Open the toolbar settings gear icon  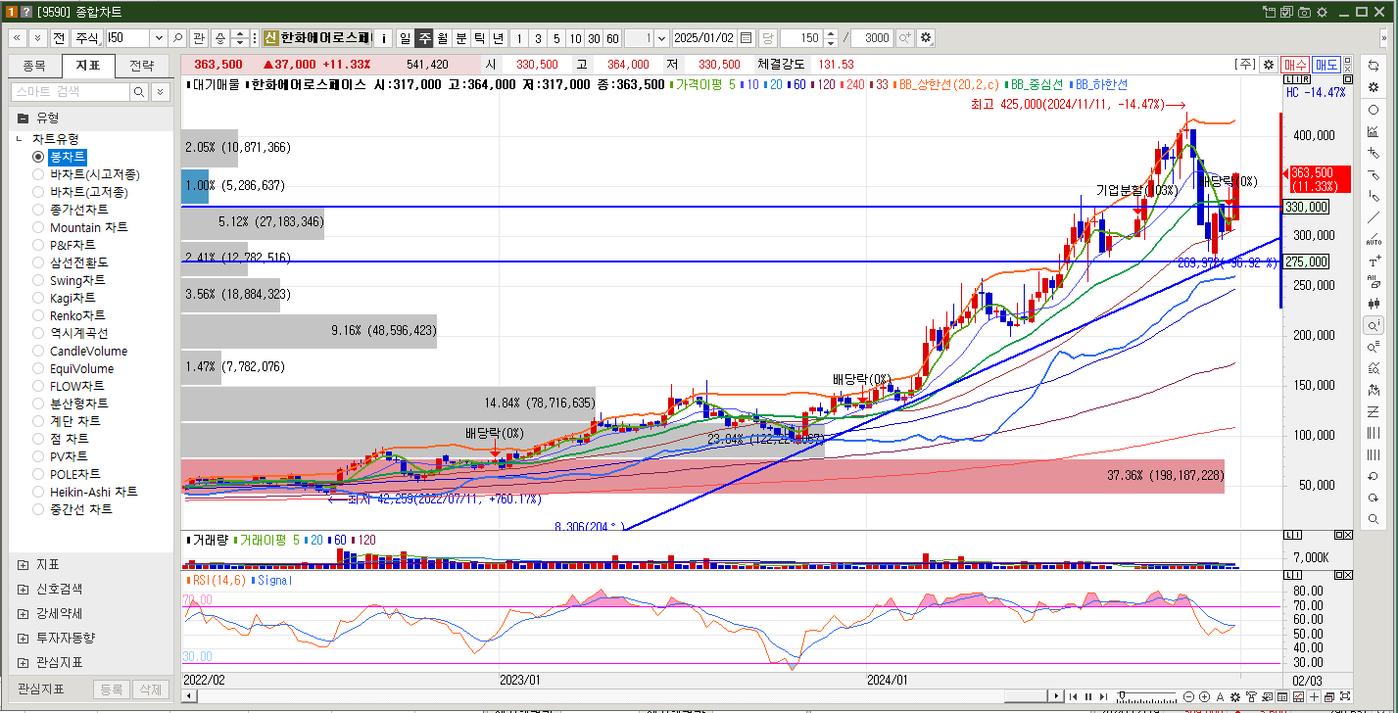pyautogui.click(x=926, y=38)
